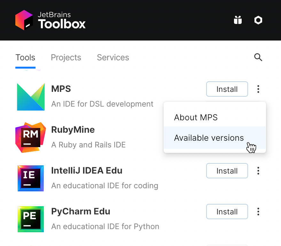Install MPS with the Install button
This screenshot has width=281, height=246.
click(227, 89)
